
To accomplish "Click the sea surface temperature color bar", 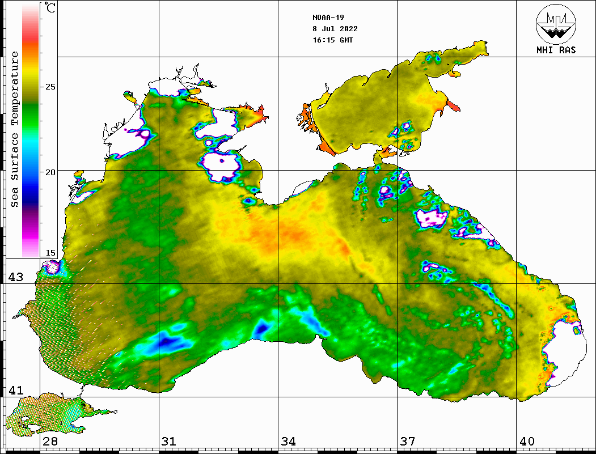I will [31, 130].
